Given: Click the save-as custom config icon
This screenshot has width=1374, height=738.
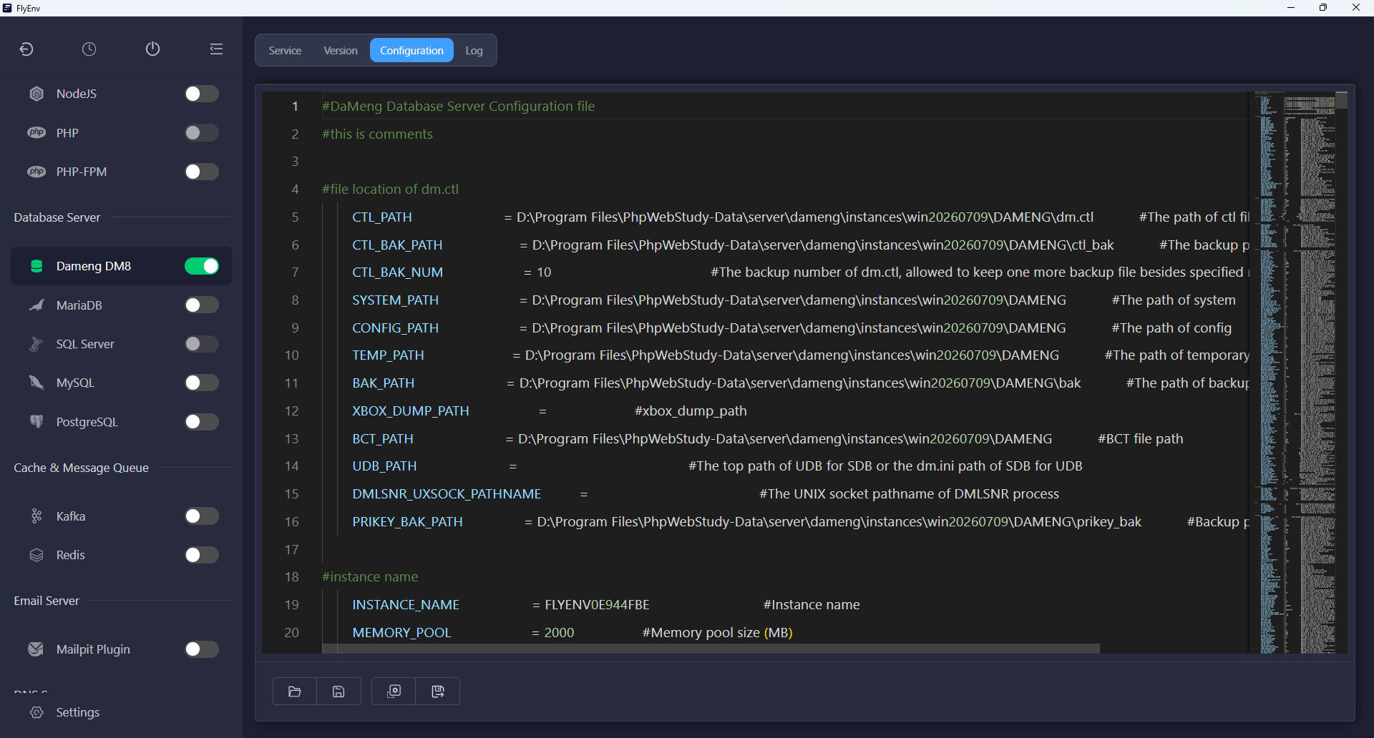Looking at the screenshot, I should pos(438,692).
